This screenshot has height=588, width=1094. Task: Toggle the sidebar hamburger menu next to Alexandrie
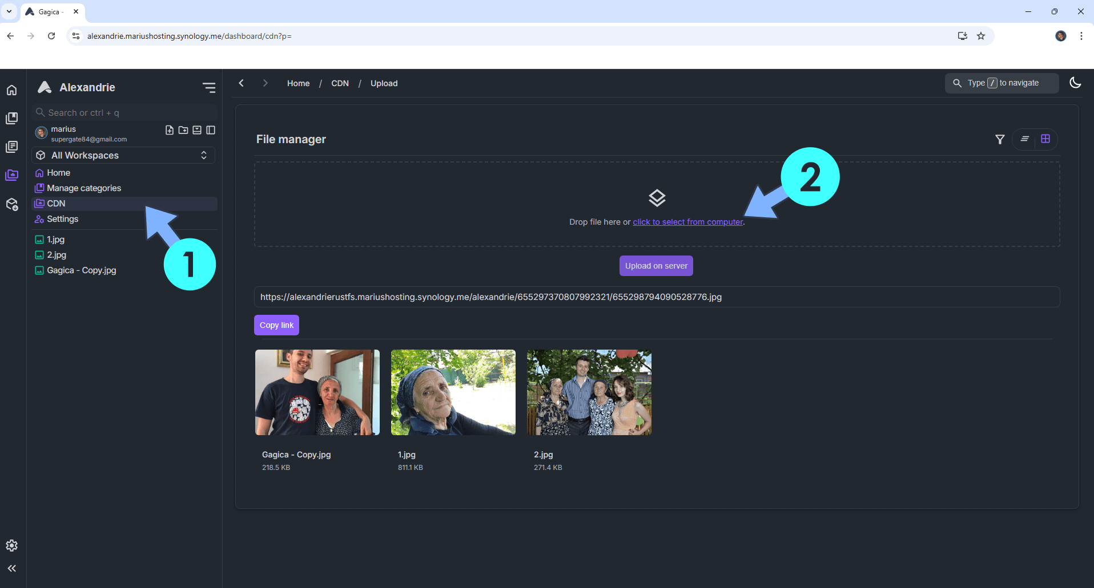click(209, 87)
